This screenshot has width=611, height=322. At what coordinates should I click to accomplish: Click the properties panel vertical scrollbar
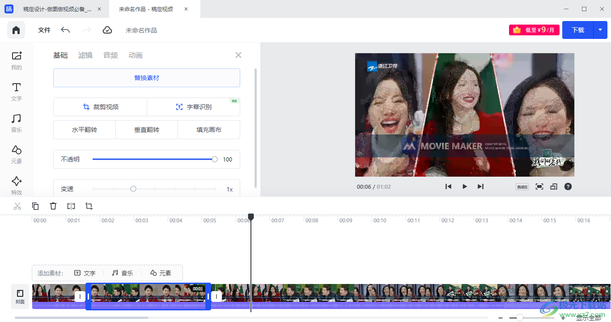255,128
